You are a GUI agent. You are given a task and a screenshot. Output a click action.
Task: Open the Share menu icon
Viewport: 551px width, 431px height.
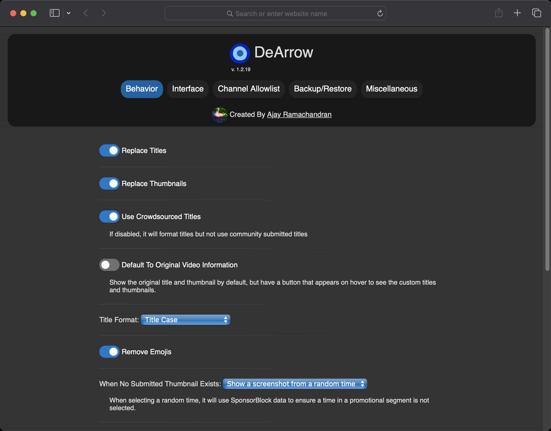[499, 13]
